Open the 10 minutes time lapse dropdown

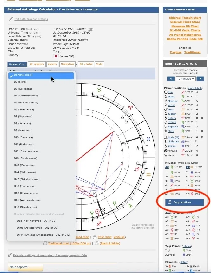[186, 79]
